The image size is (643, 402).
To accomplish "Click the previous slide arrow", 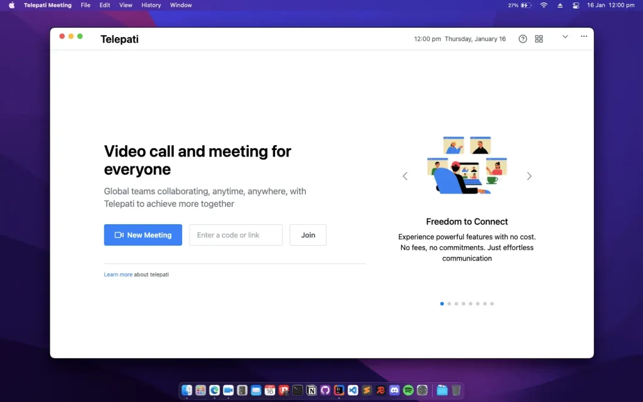I will (405, 176).
